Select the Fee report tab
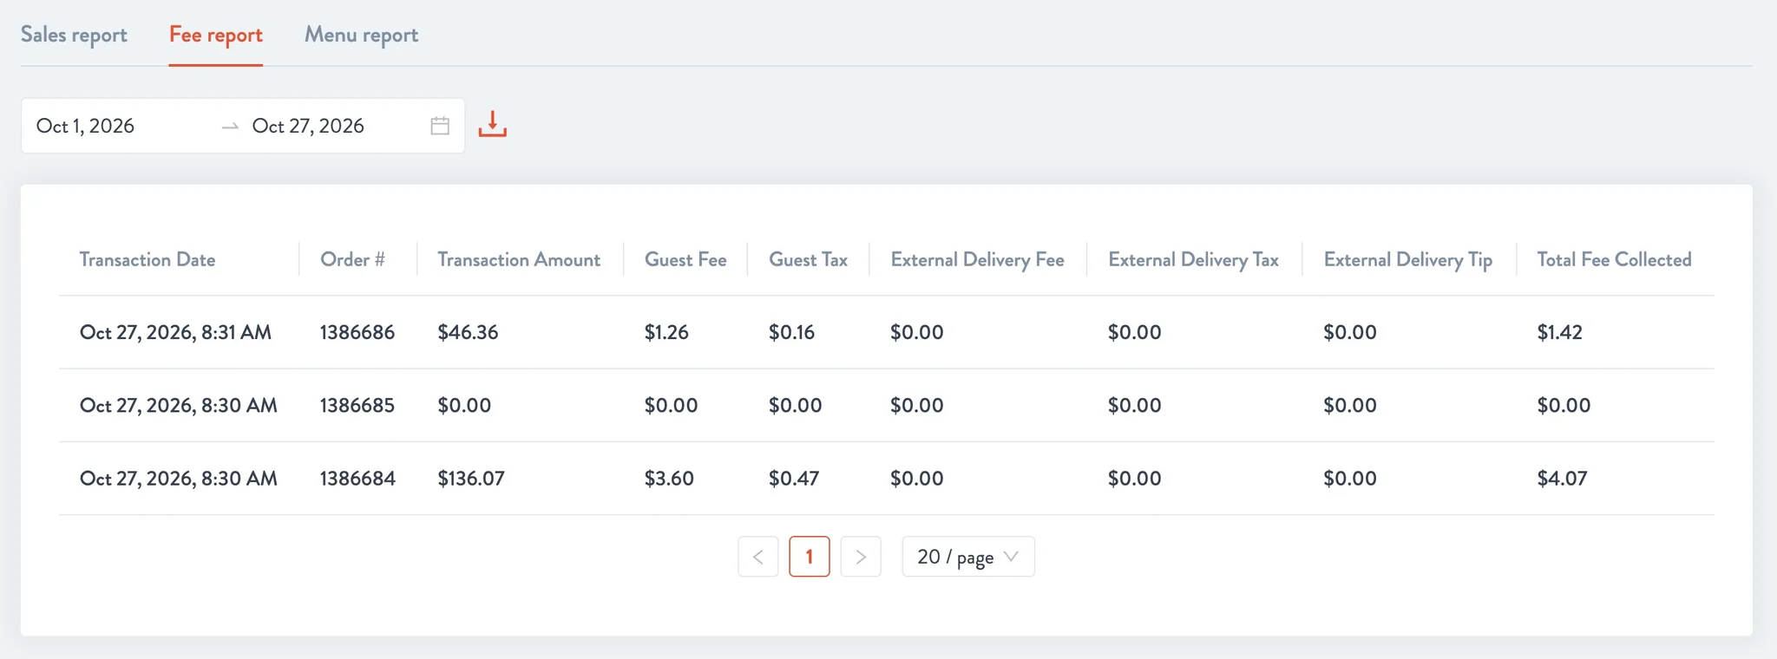Screen dimensions: 1777x659 point(216,35)
